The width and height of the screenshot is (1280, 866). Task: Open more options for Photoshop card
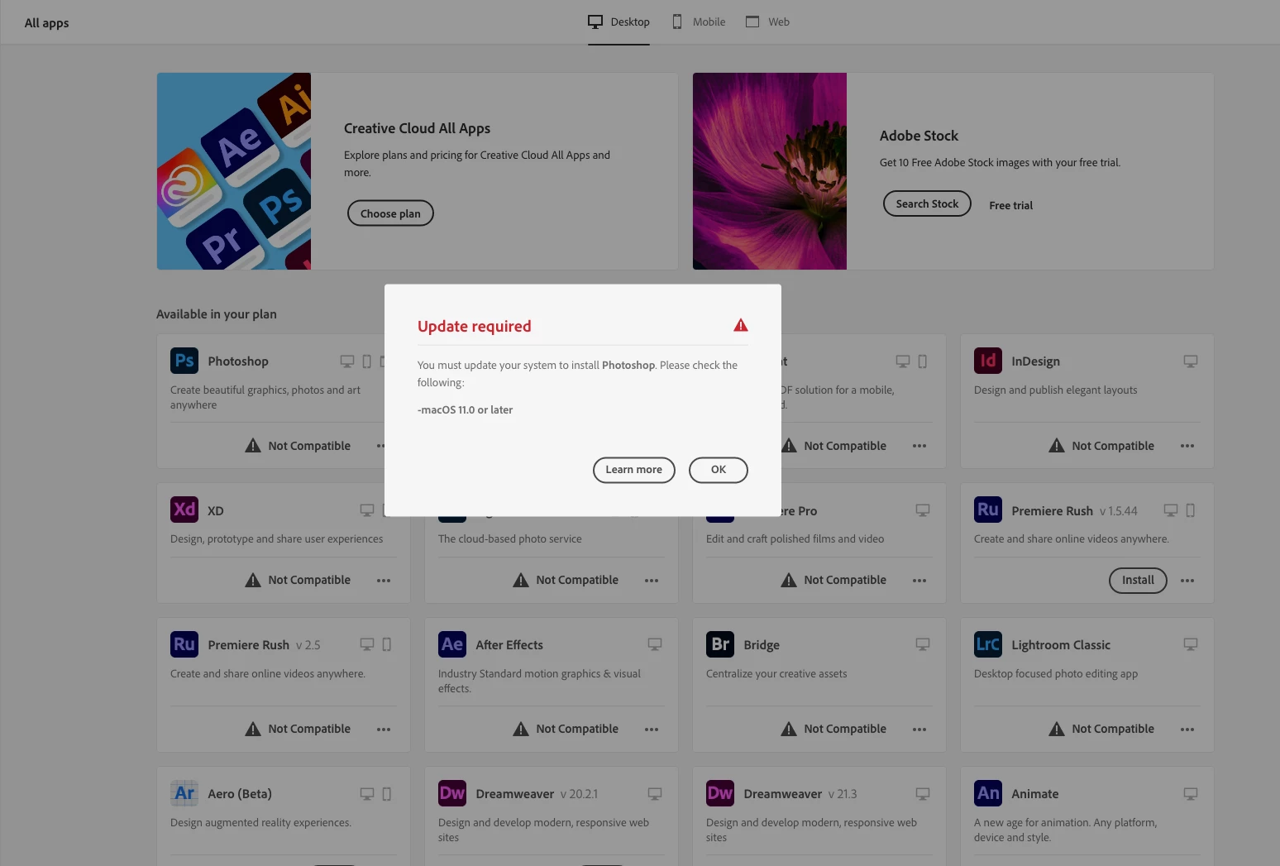point(380,446)
